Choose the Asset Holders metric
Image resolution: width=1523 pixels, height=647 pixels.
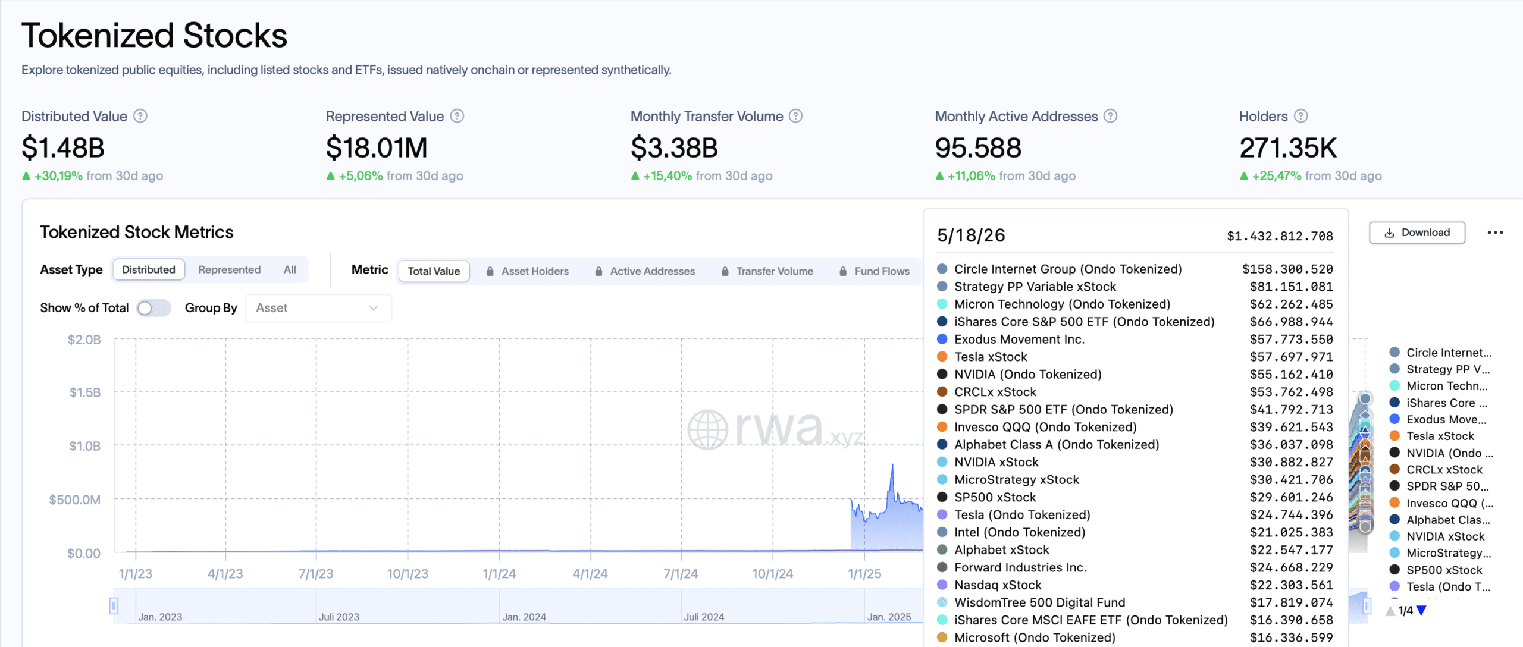tap(528, 271)
